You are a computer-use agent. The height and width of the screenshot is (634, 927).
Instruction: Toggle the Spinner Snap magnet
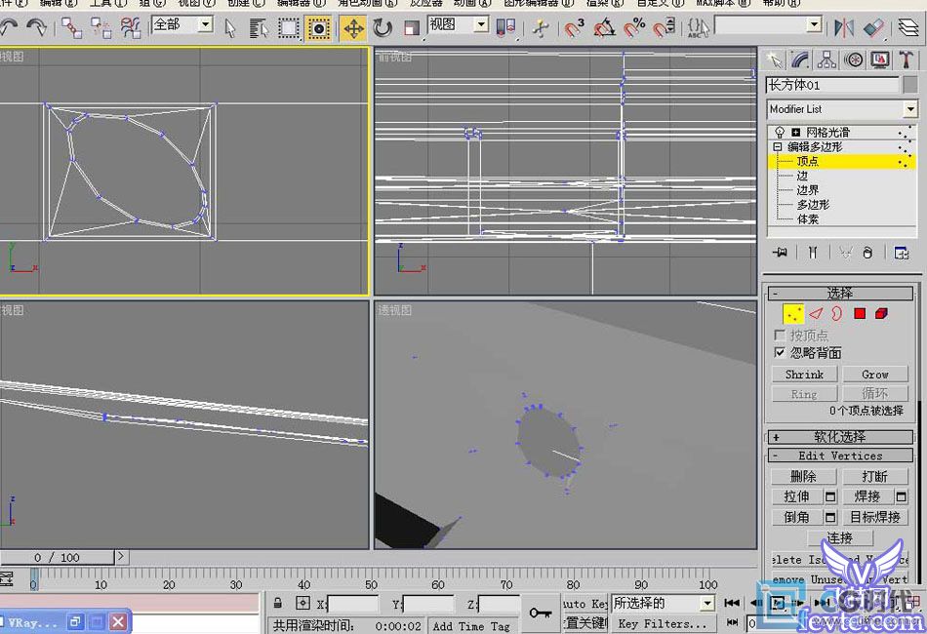click(664, 27)
